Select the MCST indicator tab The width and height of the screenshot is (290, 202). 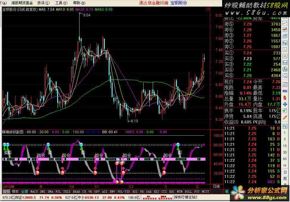pos(205,192)
